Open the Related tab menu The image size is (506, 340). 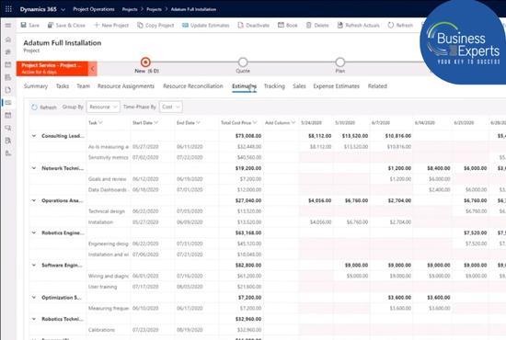(377, 86)
